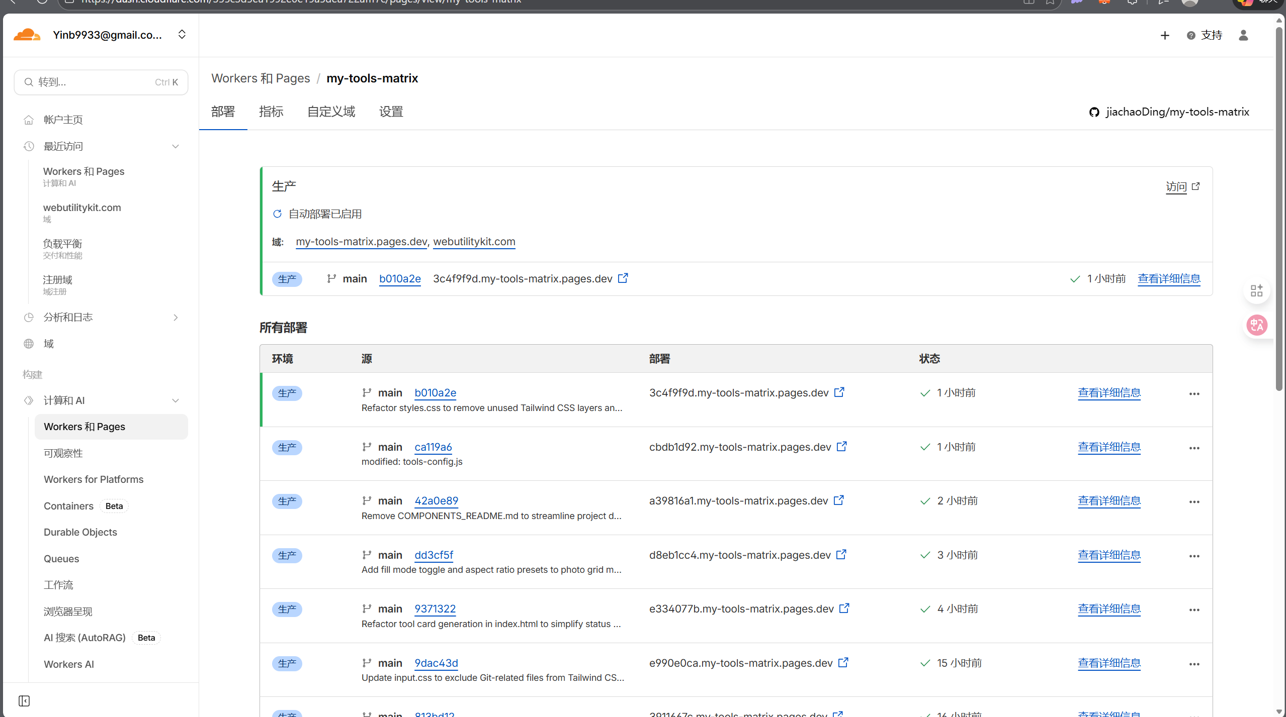
Task: Click 查看详细信息 in the production card
Action: [1169, 279]
